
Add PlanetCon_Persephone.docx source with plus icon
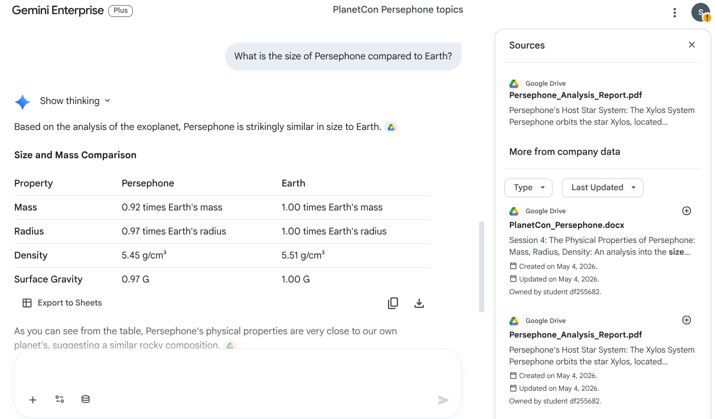pos(687,211)
